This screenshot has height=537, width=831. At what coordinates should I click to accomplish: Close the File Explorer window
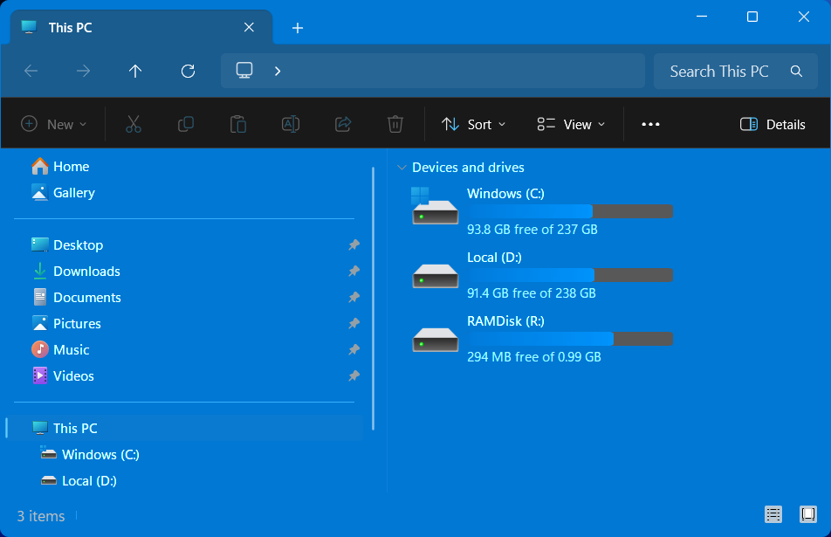[x=803, y=17]
